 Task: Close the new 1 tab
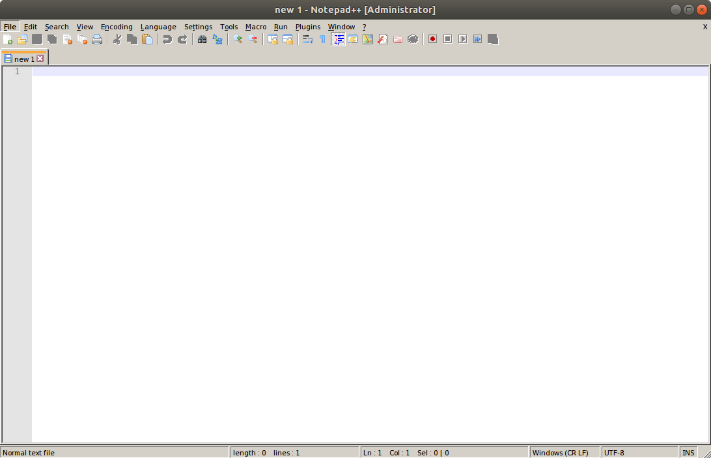[41, 58]
